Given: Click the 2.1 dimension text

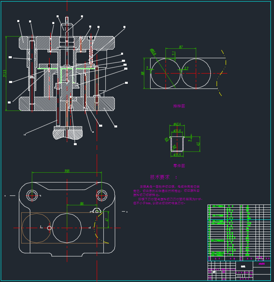Looking at the screenshot, I should pyautogui.click(x=174, y=53).
